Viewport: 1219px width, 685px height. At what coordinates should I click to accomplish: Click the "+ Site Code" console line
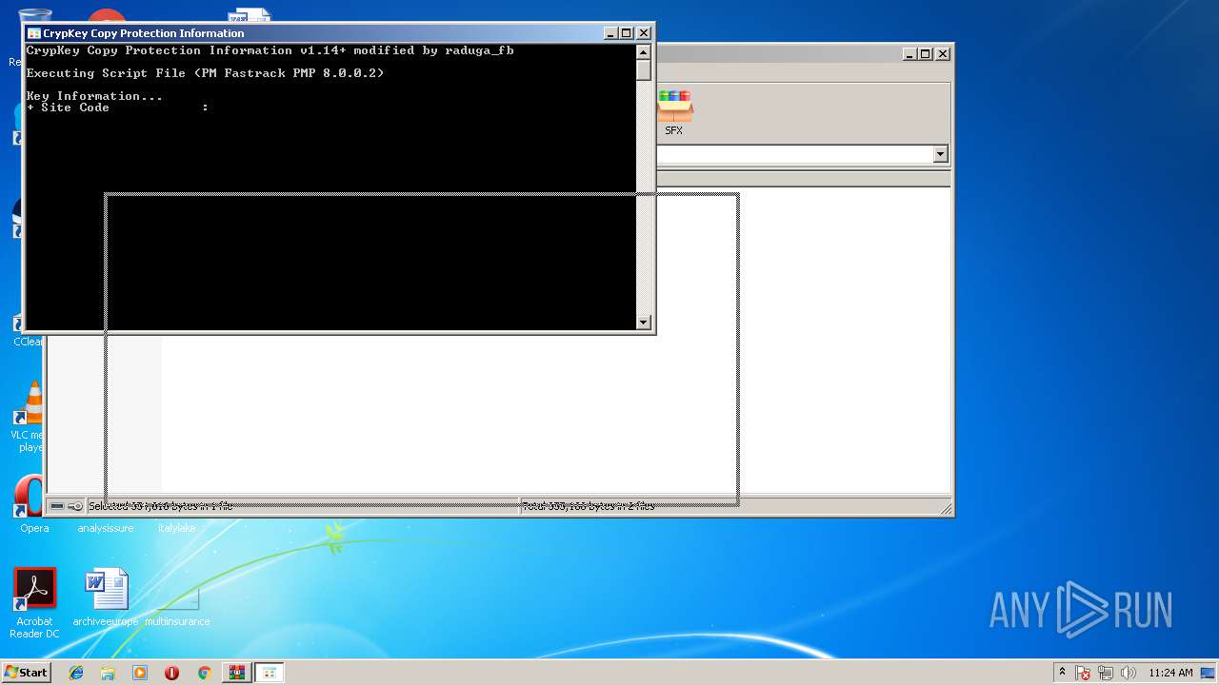coord(117,108)
